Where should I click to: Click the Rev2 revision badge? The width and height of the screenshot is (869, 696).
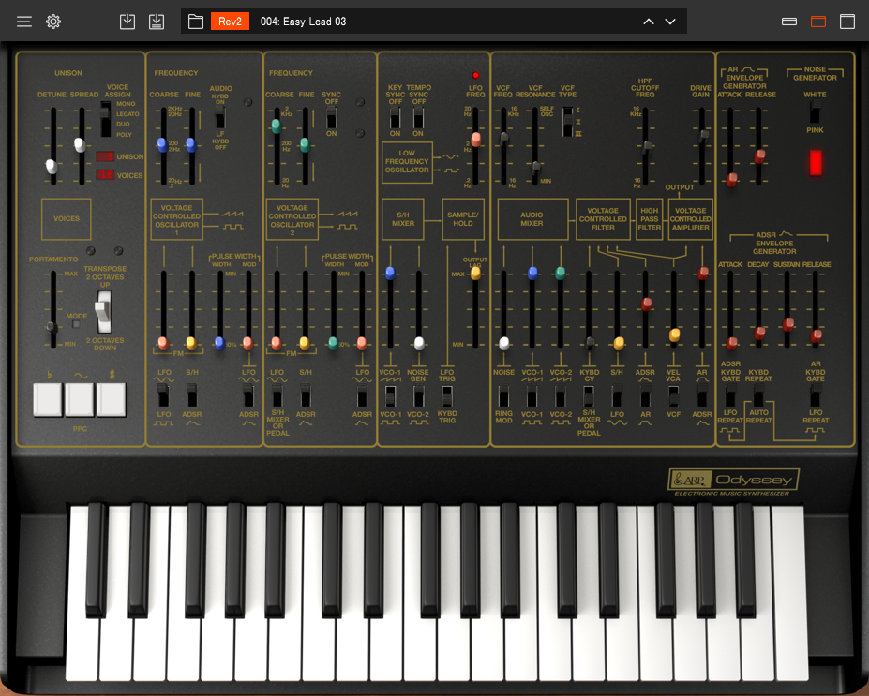point(232,21)
